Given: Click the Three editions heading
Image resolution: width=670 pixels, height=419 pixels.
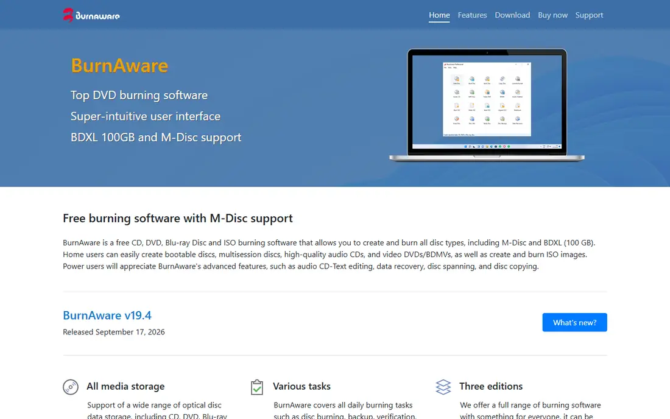Looking at the screenshot, I should (491, 386).
